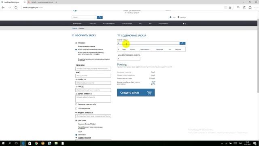Open the Кабинет menu item

tap(78, 24)
